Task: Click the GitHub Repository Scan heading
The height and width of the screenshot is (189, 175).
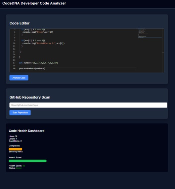Action: [x=30, y=97]
